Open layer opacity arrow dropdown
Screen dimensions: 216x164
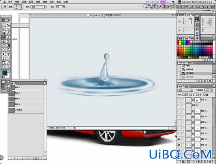point(211,90)
